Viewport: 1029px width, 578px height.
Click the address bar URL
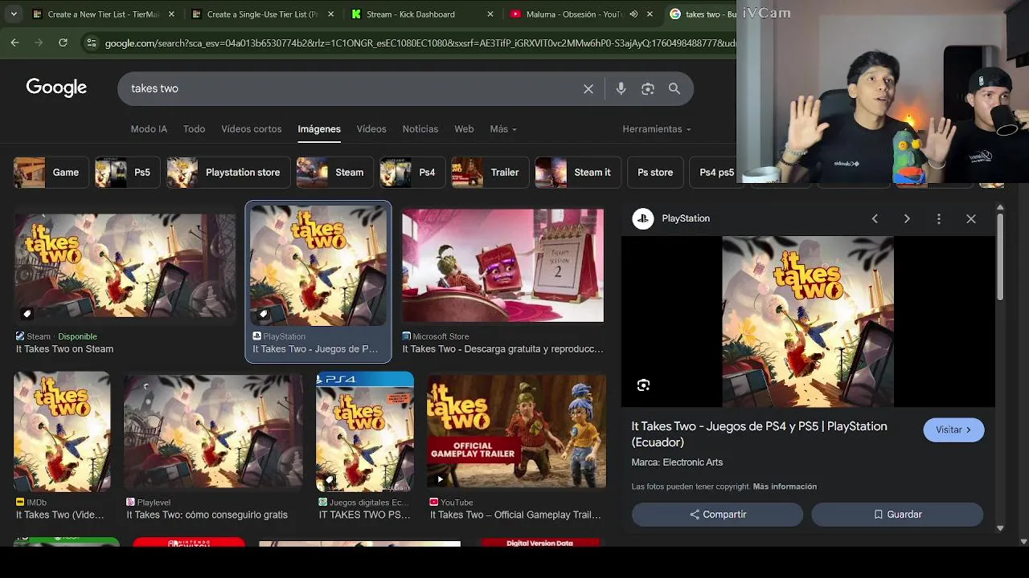[x=420, y=43]
